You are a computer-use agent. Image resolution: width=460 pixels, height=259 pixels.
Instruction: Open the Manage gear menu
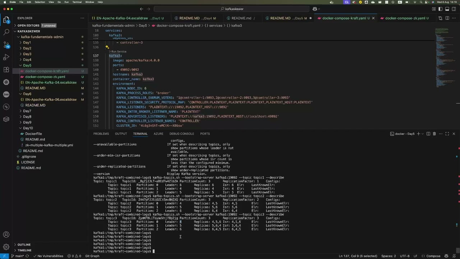pyautogui.click(x=6, y=247)
